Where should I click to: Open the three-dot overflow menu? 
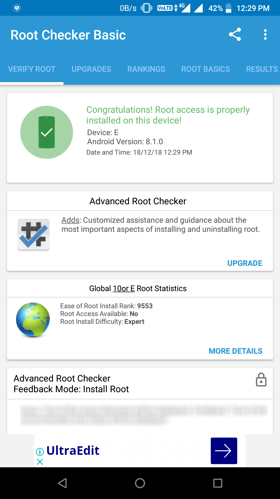(x=265, y=35)
